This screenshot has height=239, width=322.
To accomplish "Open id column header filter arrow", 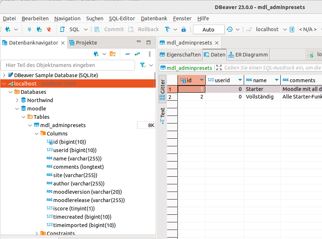I will (202, 80).
